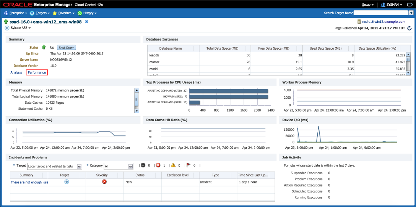Image resolution: width=416 pixels, height=207 pixels.
Task: Open the Setup dropdown menu
Action: (368, 5)
